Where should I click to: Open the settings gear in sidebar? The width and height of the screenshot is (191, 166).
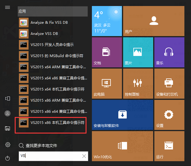pos(8,145)
